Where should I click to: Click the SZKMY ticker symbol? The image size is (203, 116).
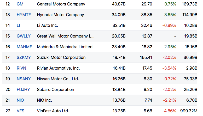click(24, 58)
